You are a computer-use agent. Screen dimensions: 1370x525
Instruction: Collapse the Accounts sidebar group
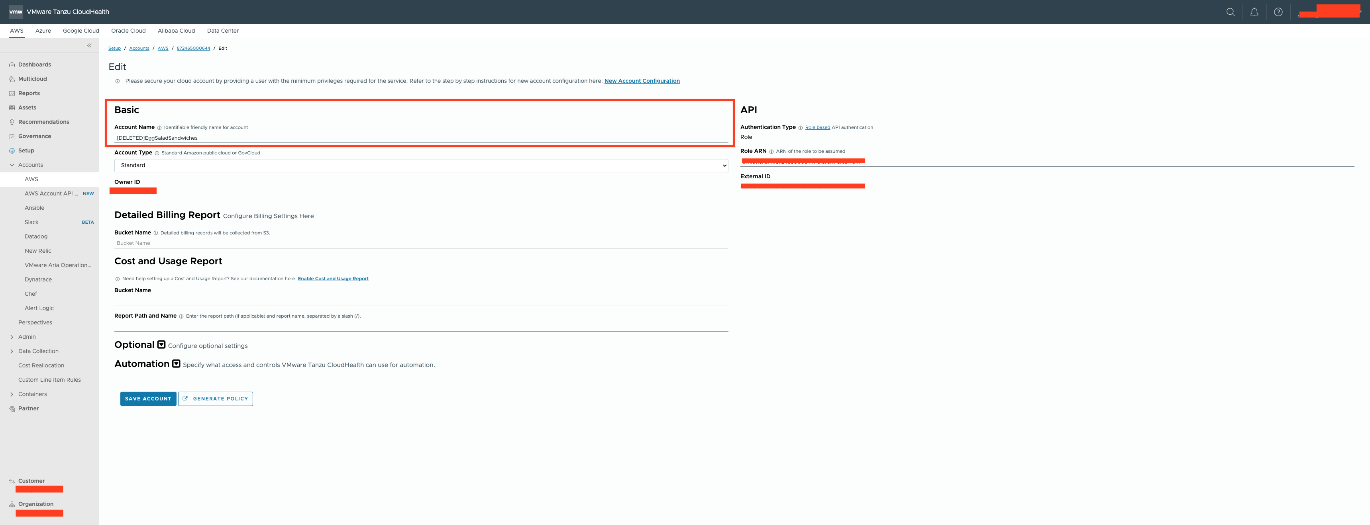[12, 165]
